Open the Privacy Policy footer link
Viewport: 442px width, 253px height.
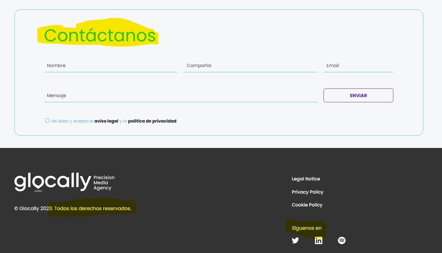click(x=307, y=192)
